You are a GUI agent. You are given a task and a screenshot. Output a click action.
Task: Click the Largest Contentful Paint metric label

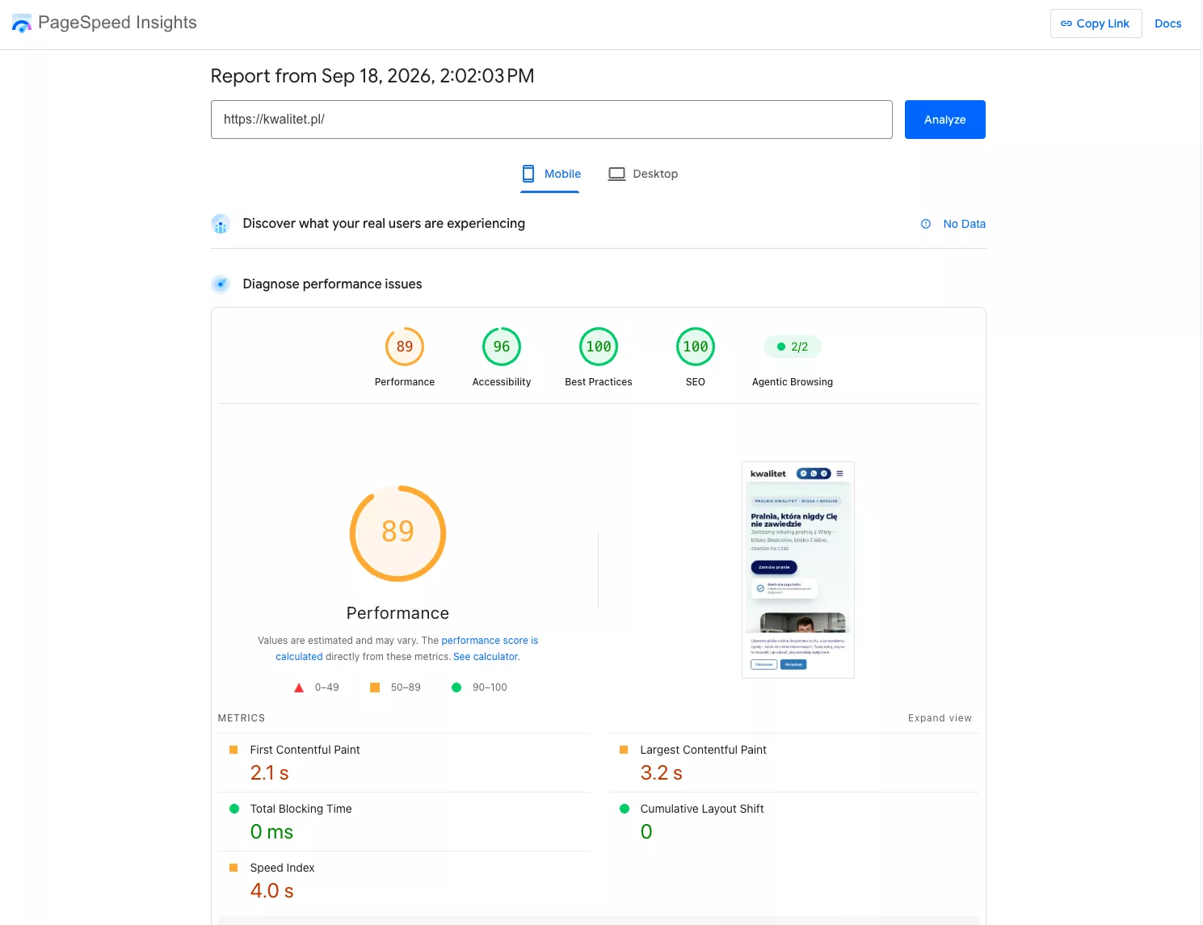tap(703, 750)
